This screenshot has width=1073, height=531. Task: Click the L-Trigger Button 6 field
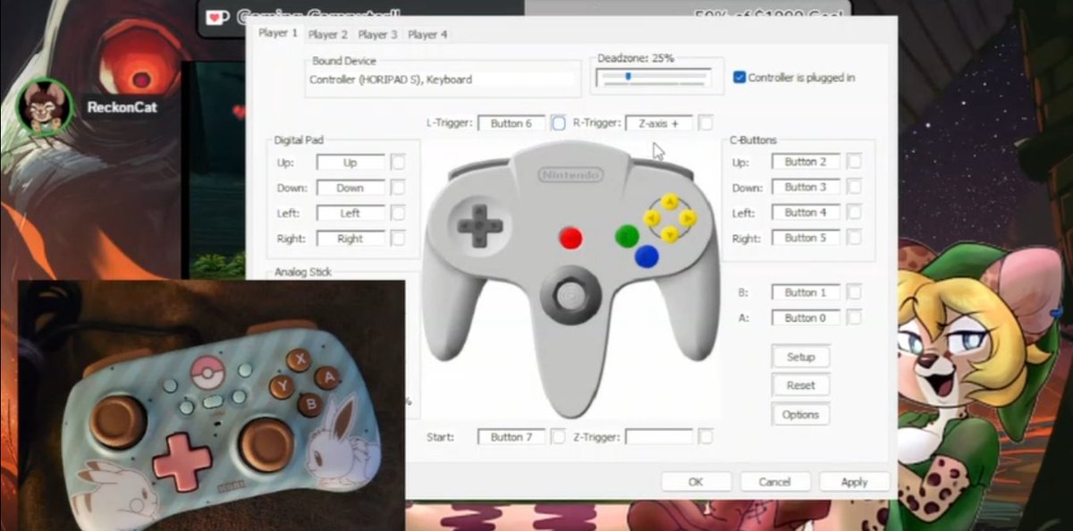(511, 123)
